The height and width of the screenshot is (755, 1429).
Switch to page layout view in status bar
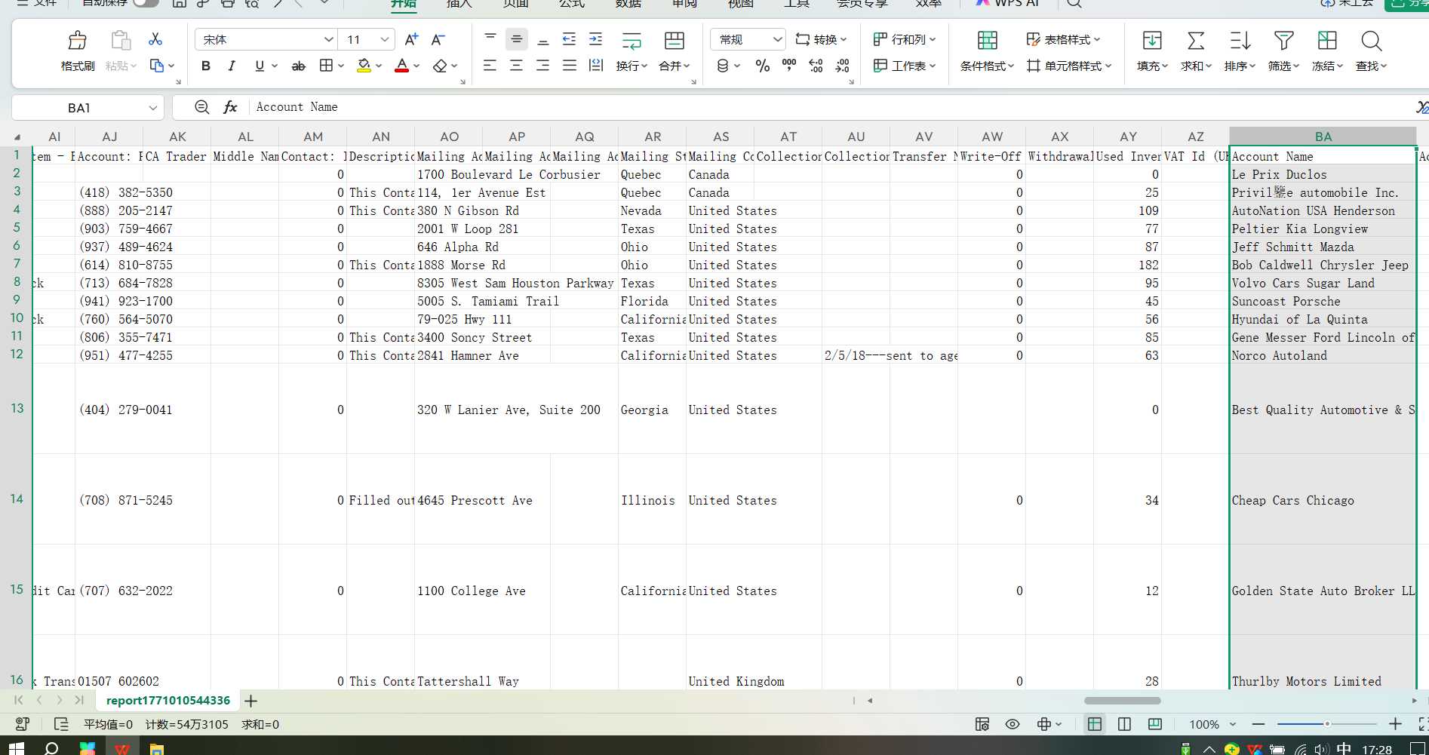[x=1124, y=724]
